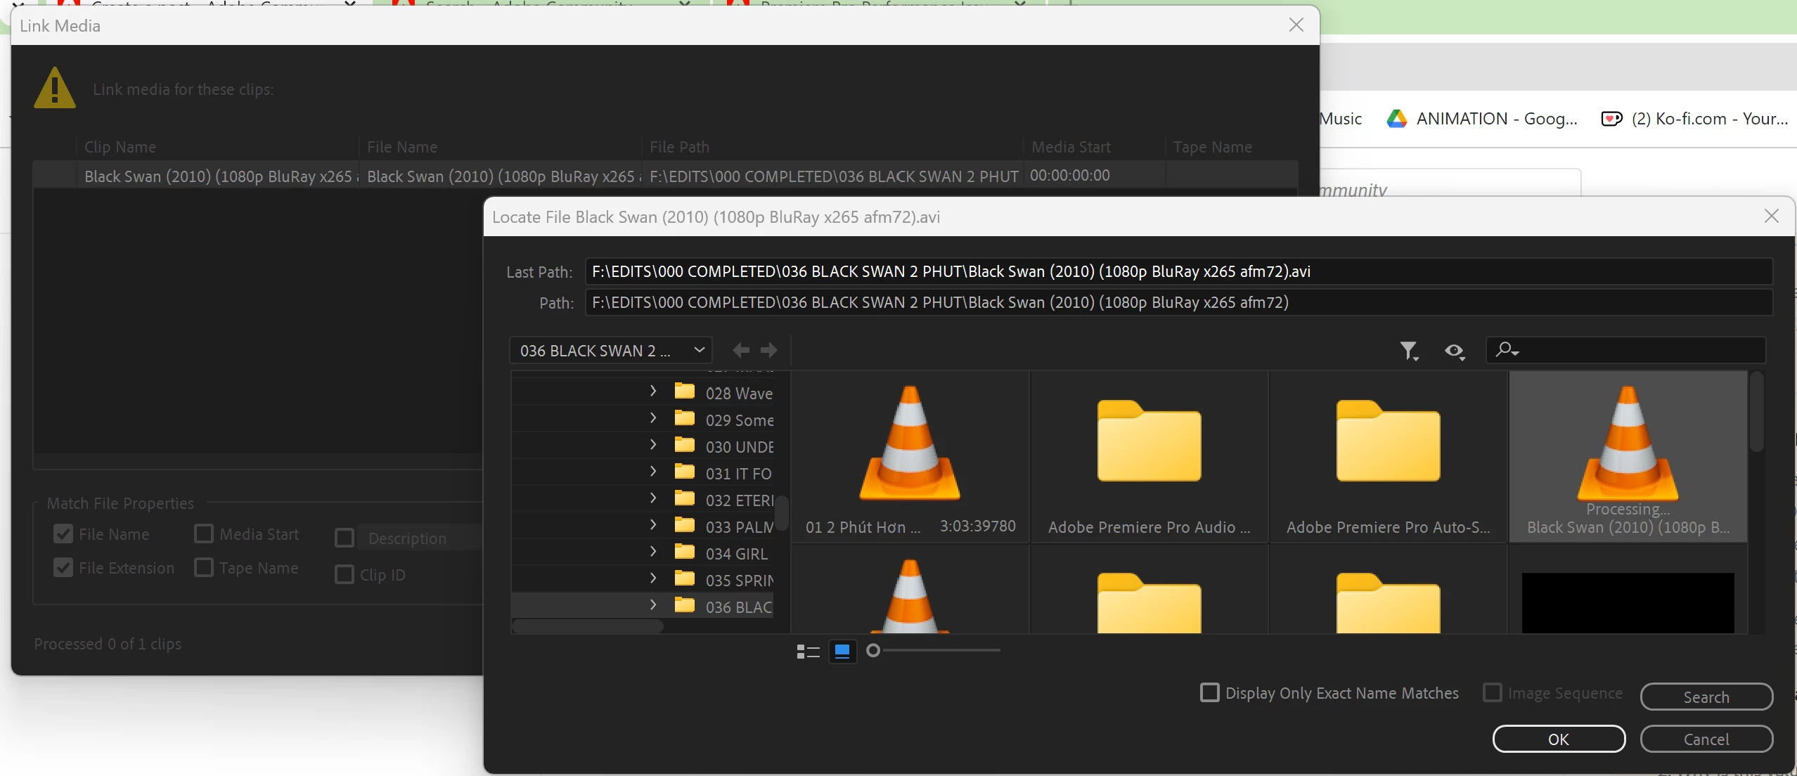The height and width of the screenshot is (776, 1797).
Task: Enable Display Only Exact Name Matches
Action: [1209, 692]
